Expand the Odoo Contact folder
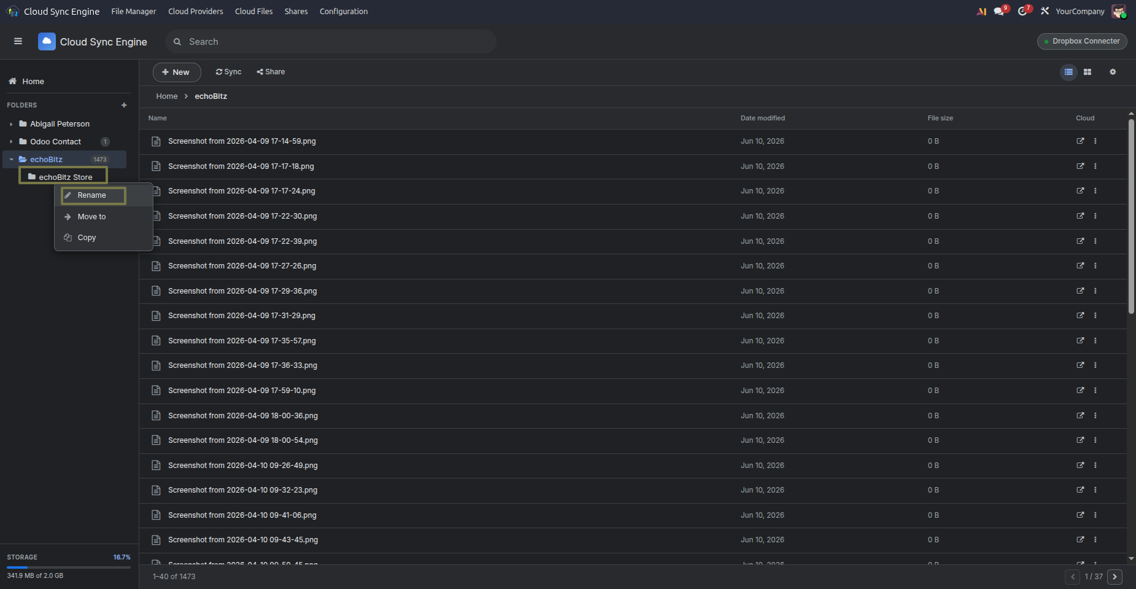The width and height of the screenshot is (1136, 589). coord(11,142)
